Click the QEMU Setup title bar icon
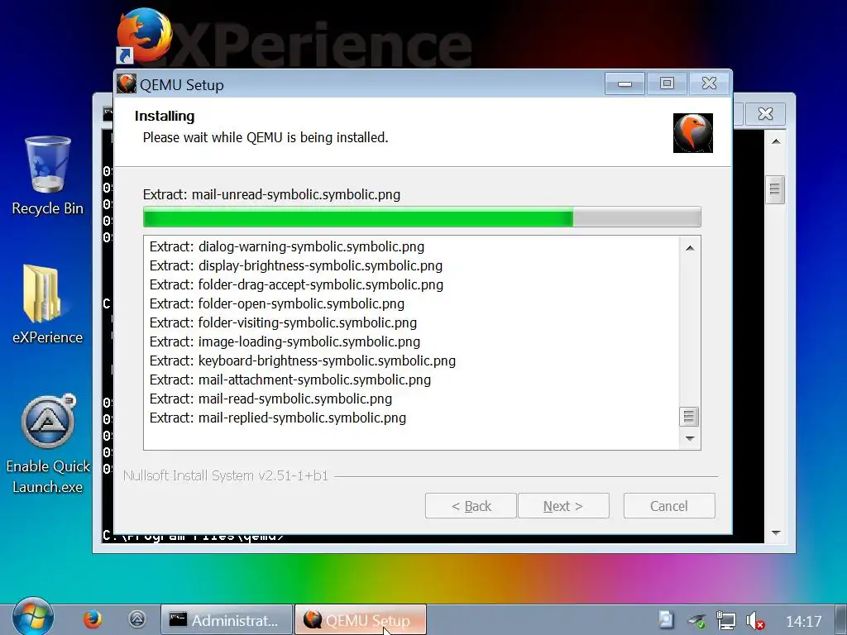Screen dimensions: 847x635 [127, 84]
